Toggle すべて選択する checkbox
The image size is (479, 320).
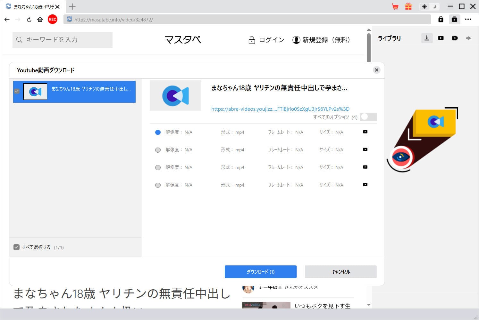[16, 247]
